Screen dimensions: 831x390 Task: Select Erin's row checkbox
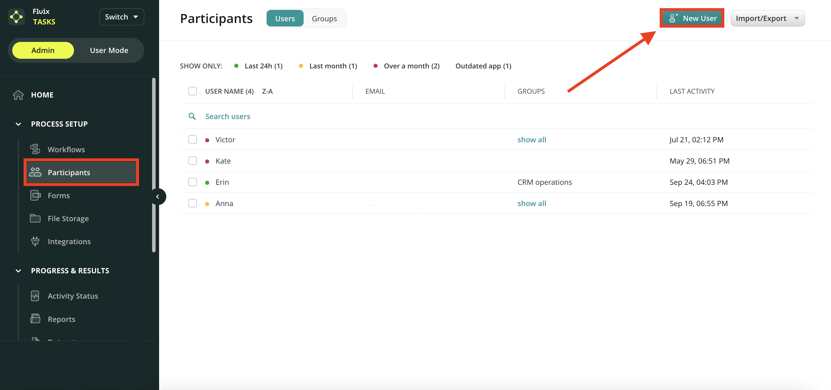193,182
